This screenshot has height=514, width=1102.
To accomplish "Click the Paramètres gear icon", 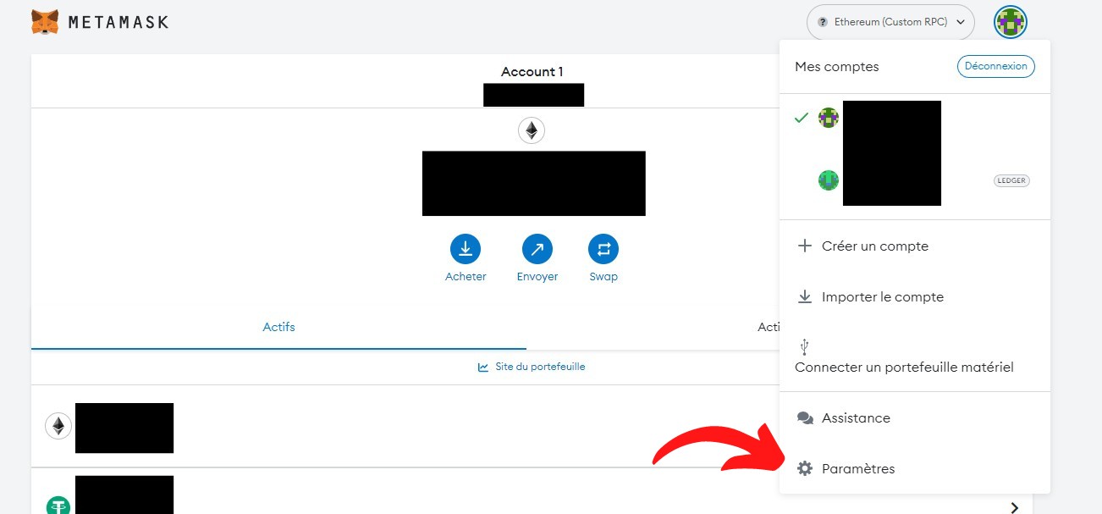I will tap(804, 468).
